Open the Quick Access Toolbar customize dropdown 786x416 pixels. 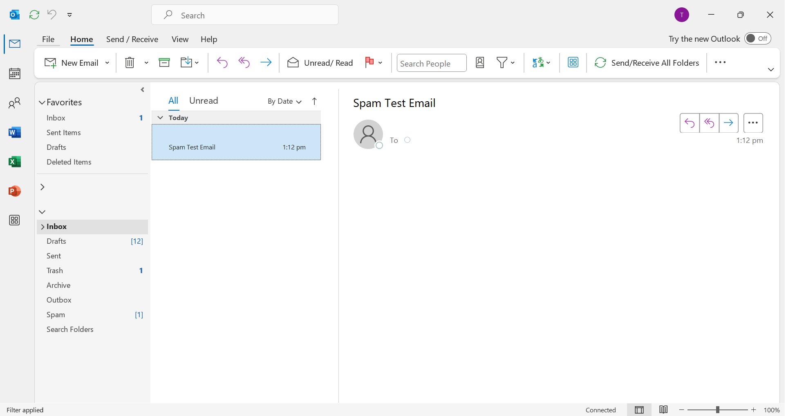point(69,15)
